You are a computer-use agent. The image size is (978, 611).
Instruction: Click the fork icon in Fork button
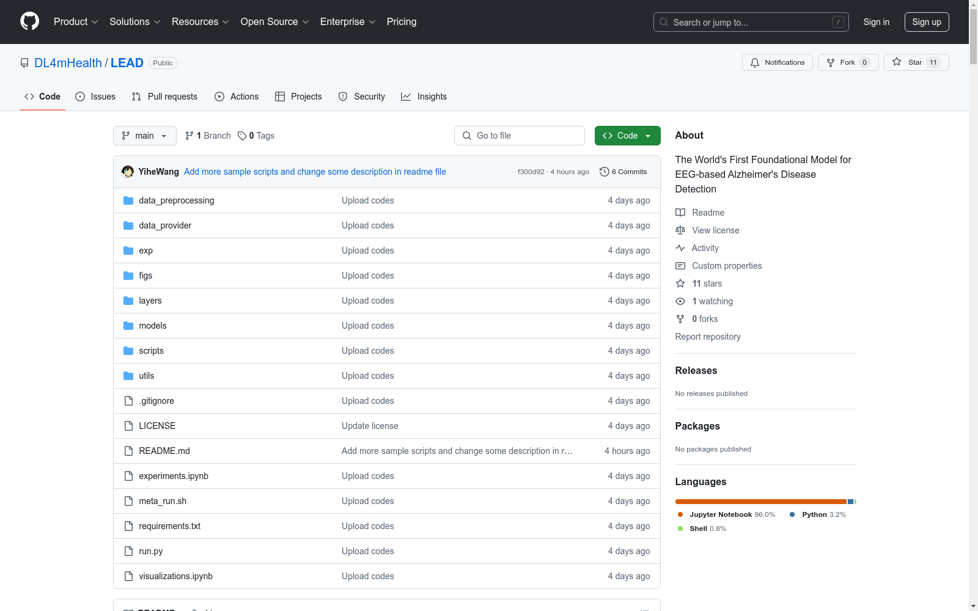[831, 62]
